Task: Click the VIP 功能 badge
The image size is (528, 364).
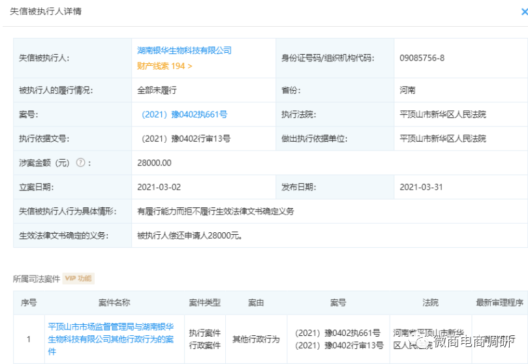Action: 78,278
